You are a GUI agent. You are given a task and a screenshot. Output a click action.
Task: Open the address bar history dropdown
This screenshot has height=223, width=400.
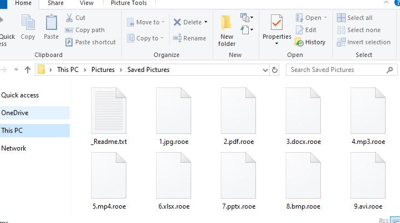(x=264, y=70)
